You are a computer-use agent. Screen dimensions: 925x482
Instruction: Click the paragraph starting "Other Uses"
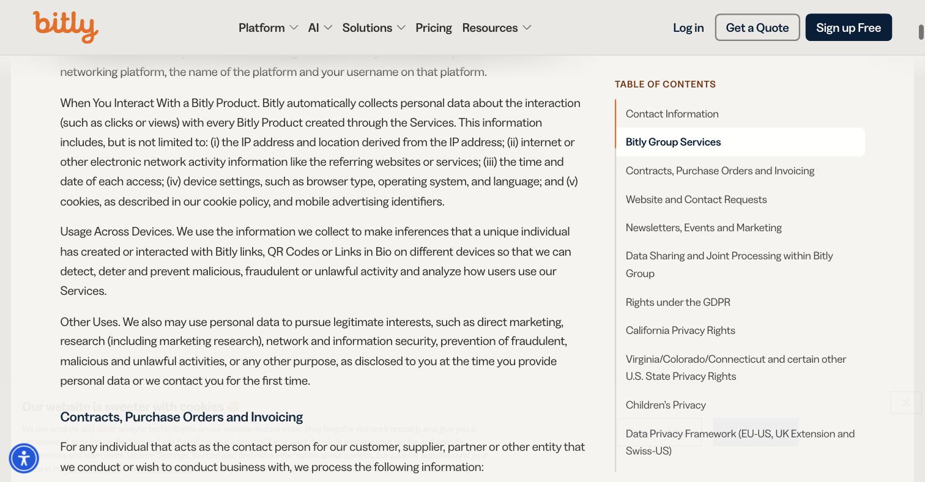313,351
